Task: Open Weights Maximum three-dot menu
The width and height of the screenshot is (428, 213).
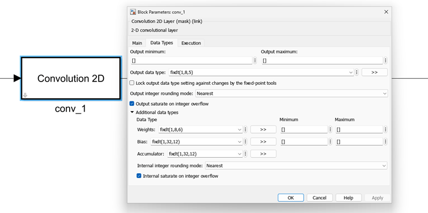Action: [x=386, y=130]
